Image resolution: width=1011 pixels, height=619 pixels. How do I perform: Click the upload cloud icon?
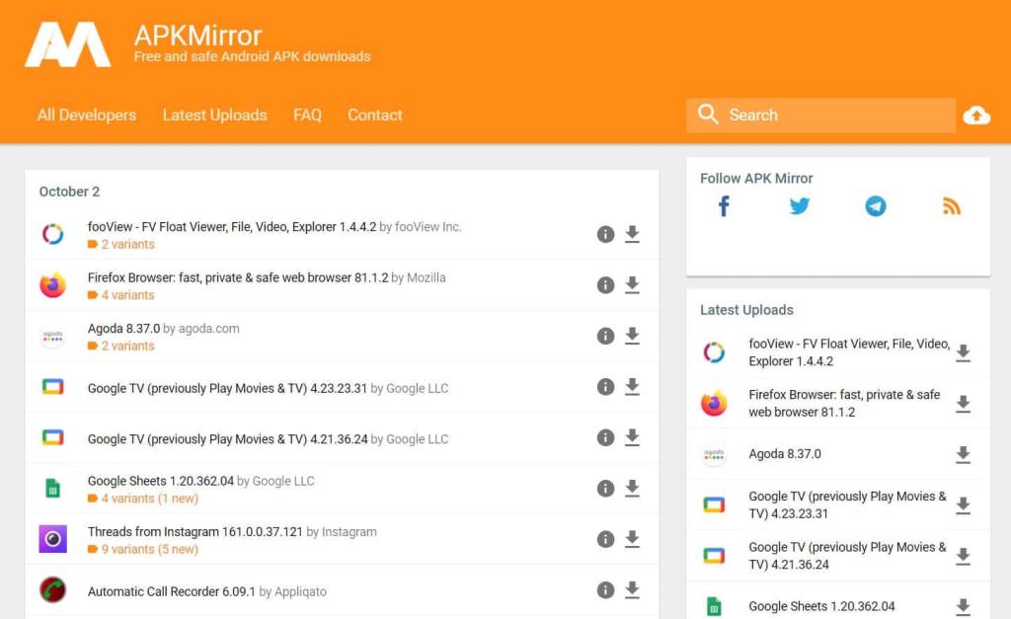[x=976, y=116]
